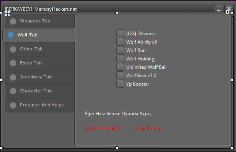
Task: Click the smart tag arrow glyph near top-right
Action: tap(228, 12)
